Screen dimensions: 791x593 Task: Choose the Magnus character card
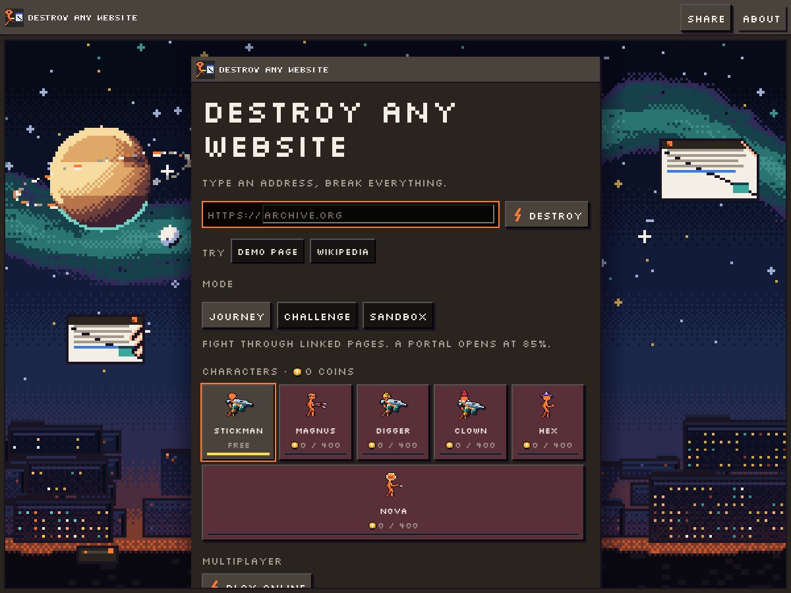coord(316,422)
